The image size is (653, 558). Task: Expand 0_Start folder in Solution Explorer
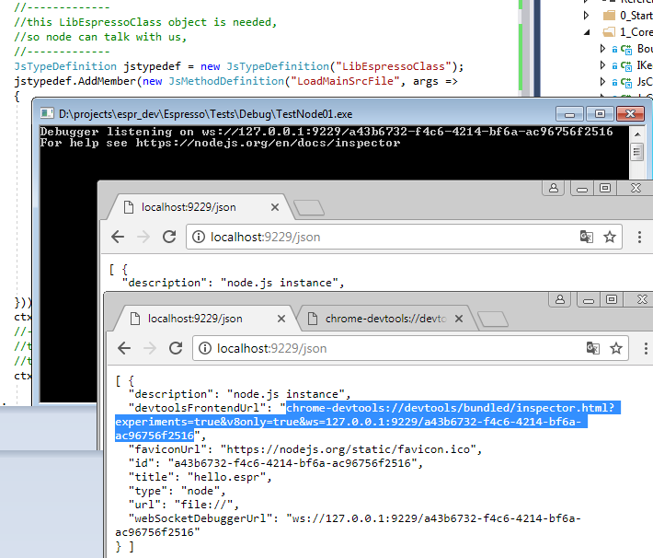pyautogui.click(x=587, y=16)
